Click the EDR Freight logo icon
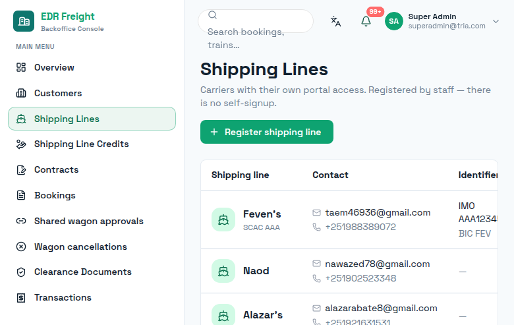 click(x=24, y=21)
